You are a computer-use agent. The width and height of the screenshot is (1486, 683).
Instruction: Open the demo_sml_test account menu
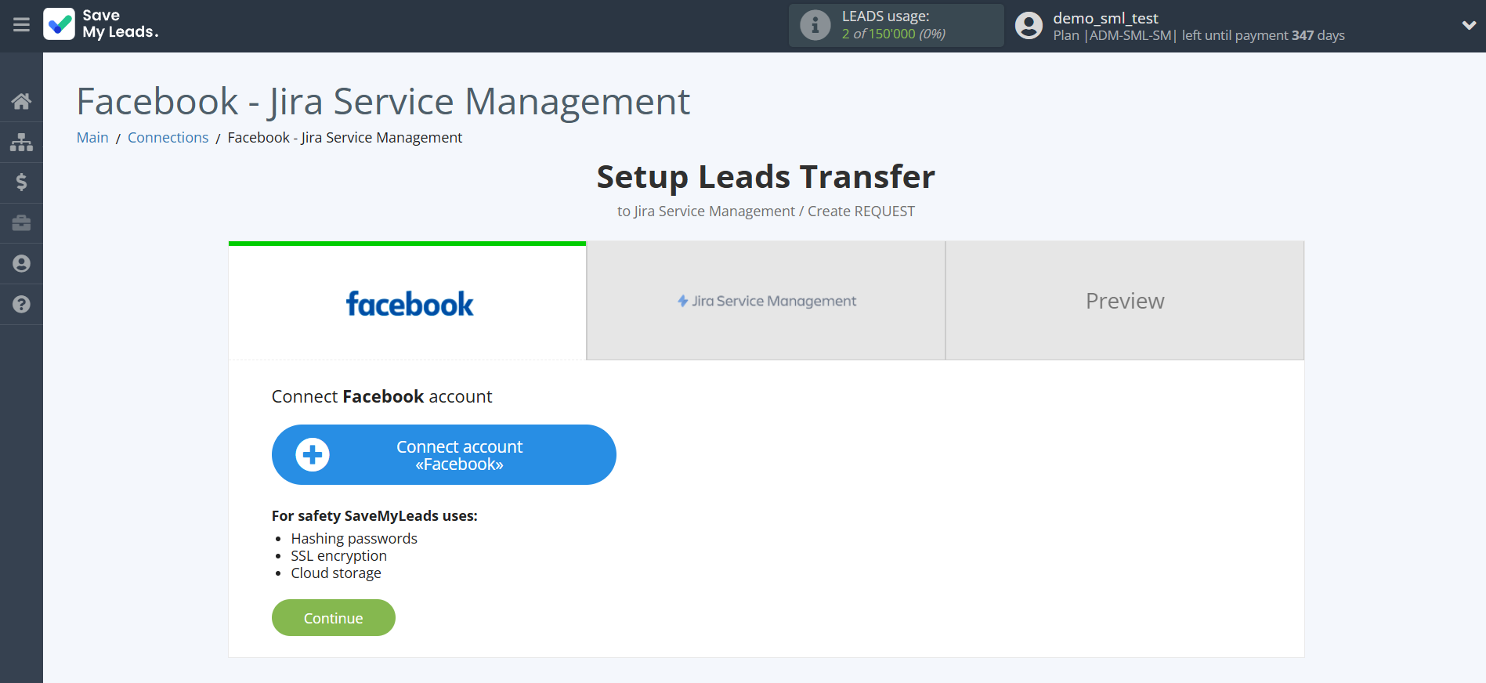1105,18
